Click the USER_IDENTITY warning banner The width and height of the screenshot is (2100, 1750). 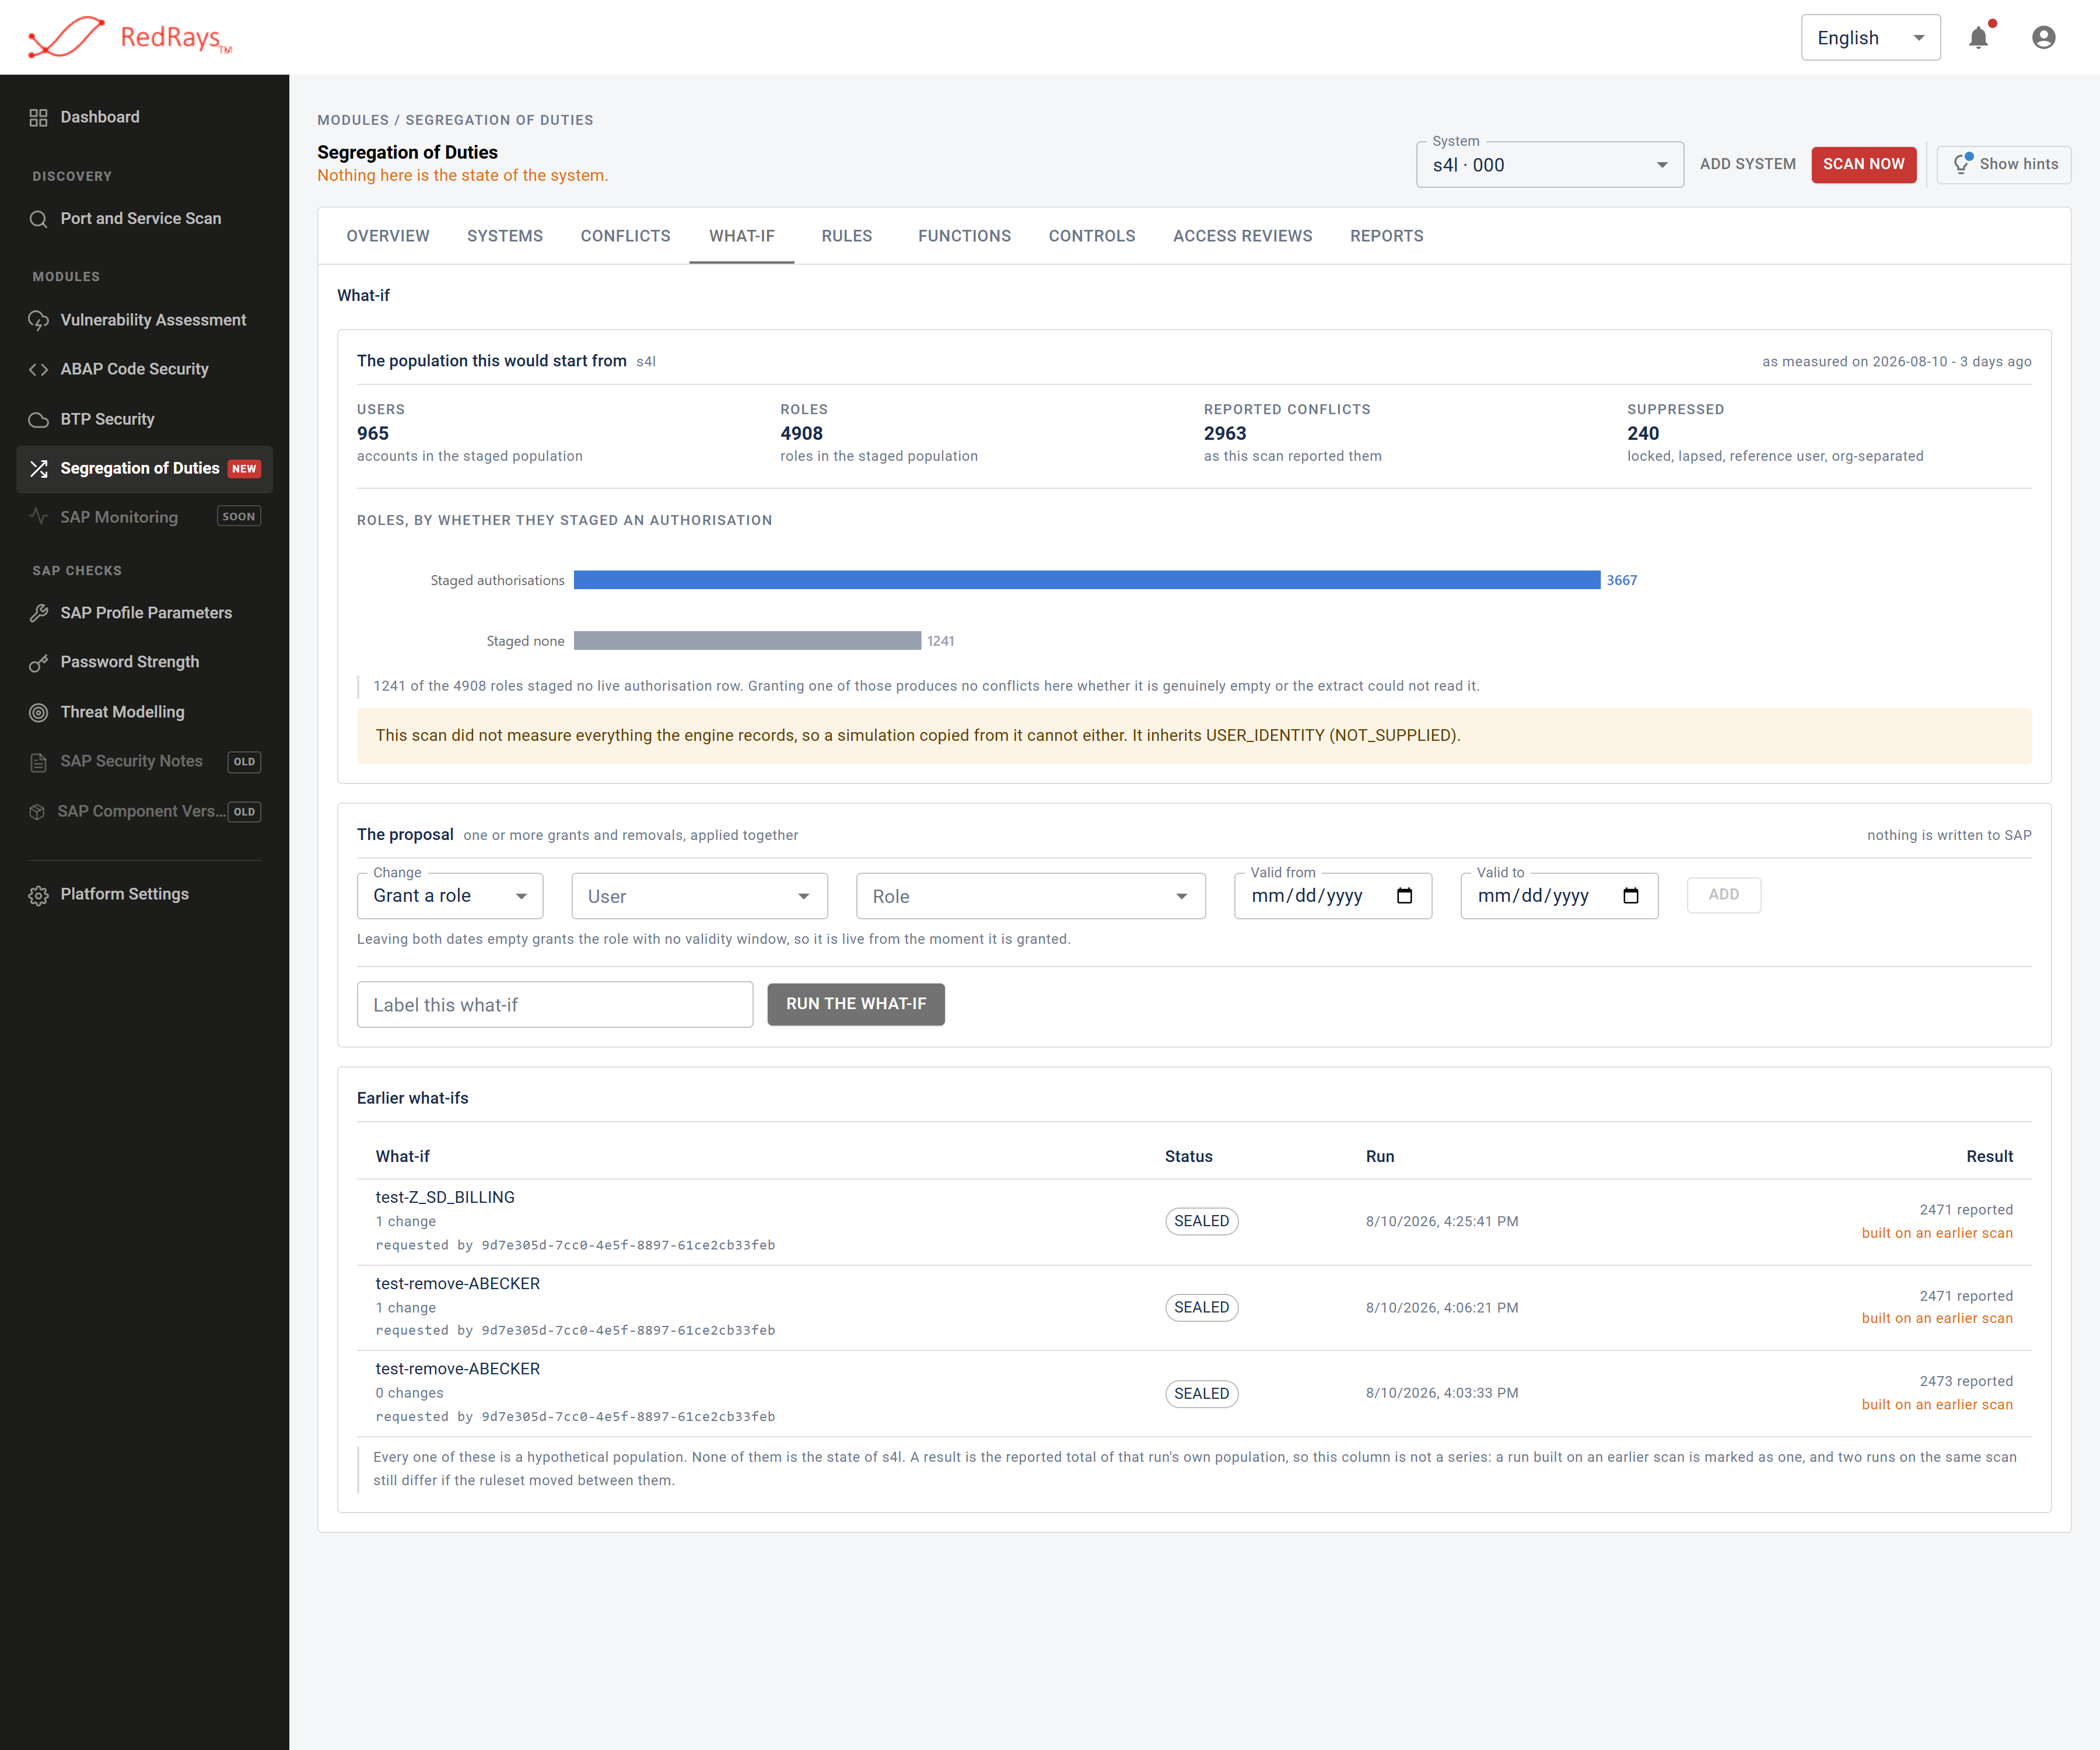1194,736
